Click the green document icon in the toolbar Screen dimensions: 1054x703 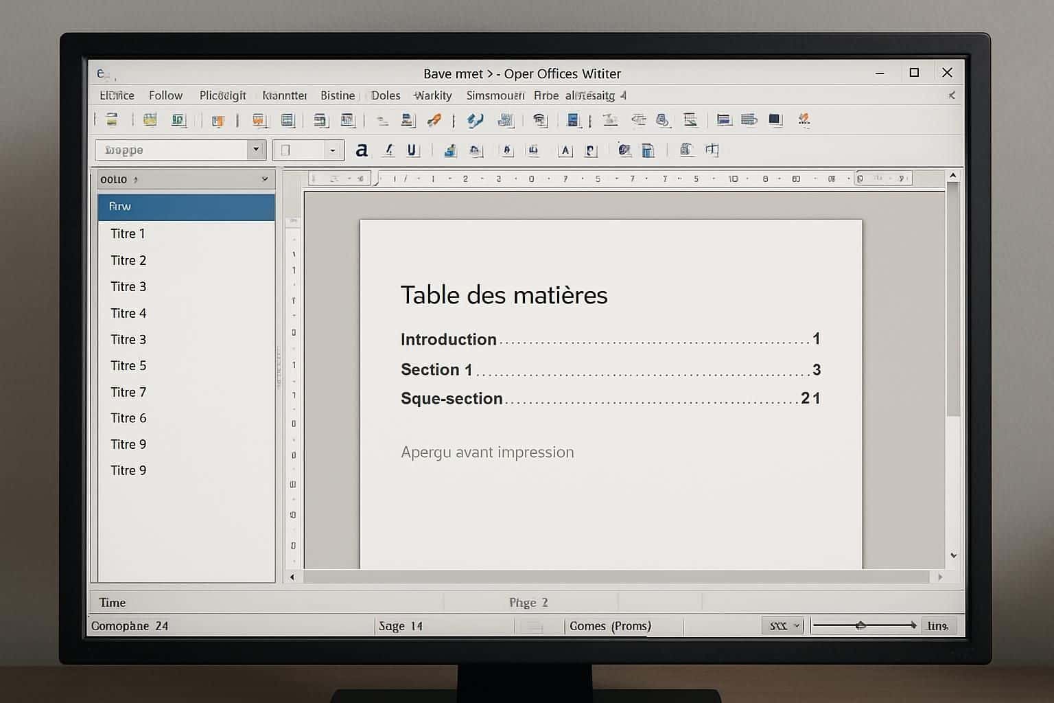click(178, 120)
